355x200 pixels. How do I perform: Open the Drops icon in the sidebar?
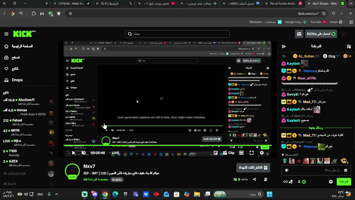coord(6,80)
